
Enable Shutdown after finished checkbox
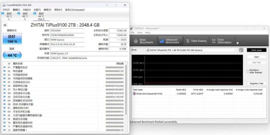click(248, 71)
